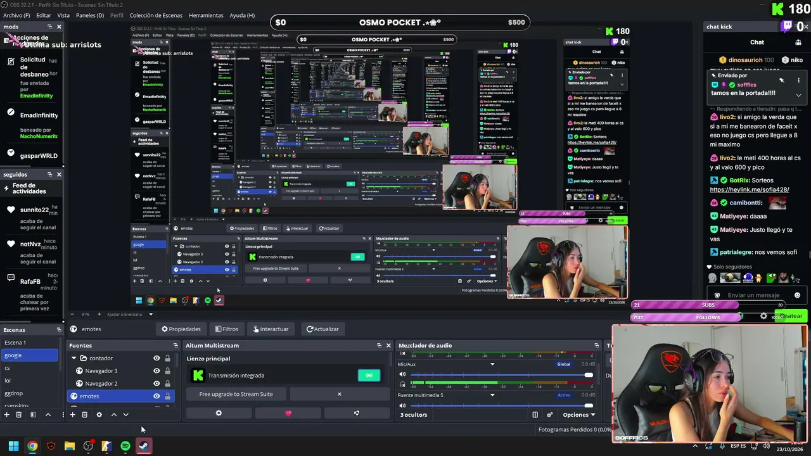Delete the selected scene using the trash icon
The width and height of the screenshot is (811, 456).
[x=19, y=415]
